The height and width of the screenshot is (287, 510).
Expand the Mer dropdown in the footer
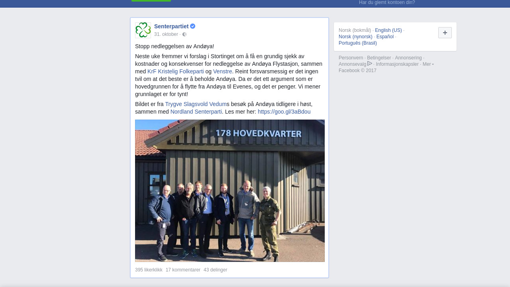click(x=428, y=64)
